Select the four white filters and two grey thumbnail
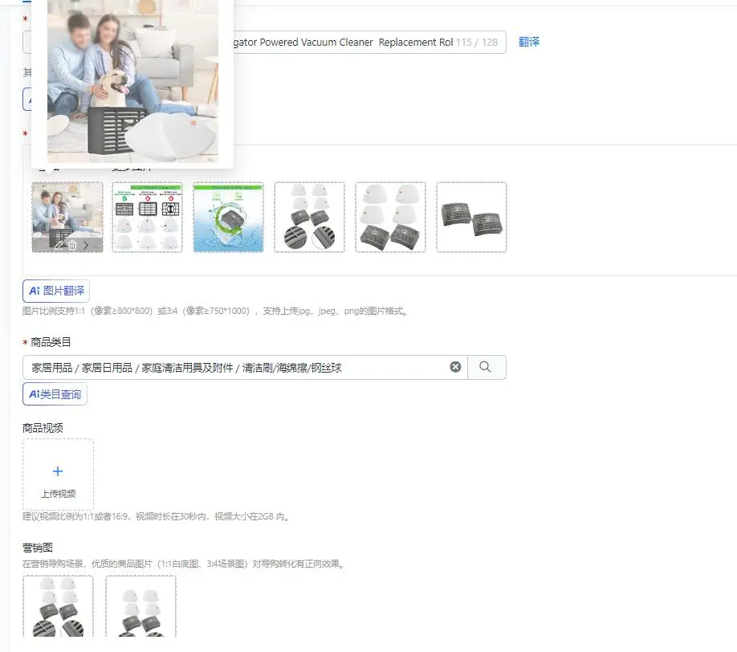 [391, 217]
